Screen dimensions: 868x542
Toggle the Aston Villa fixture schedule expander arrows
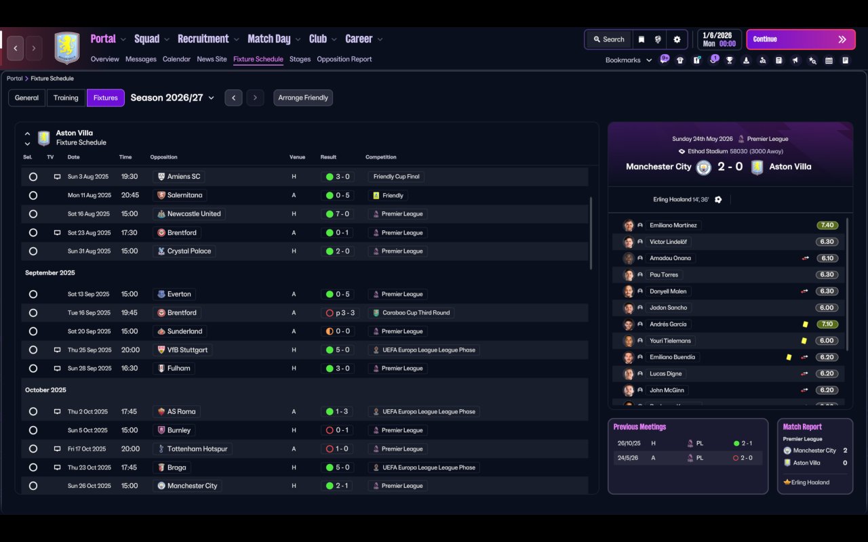coord(27,138)
